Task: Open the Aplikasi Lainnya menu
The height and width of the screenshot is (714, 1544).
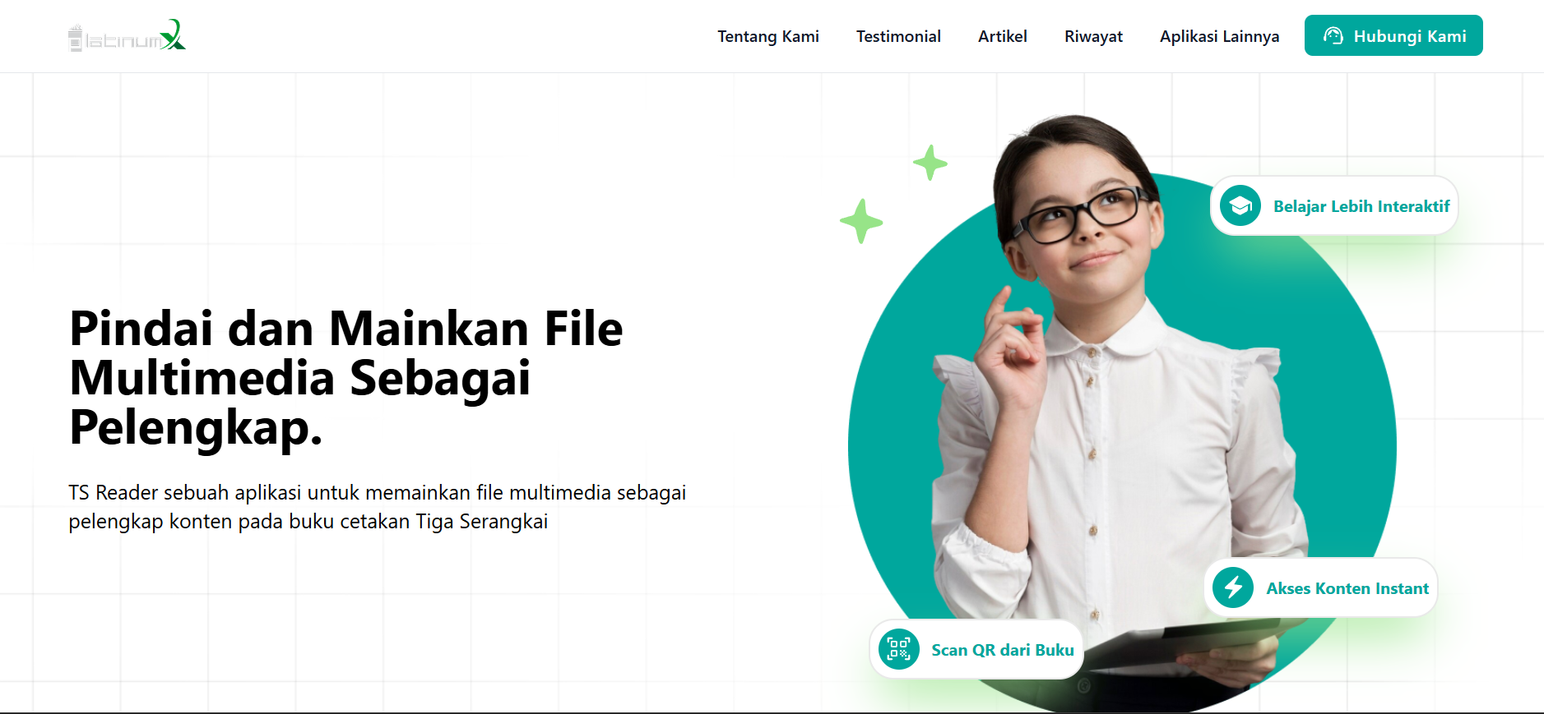Action: click(x=1220, y=36)
